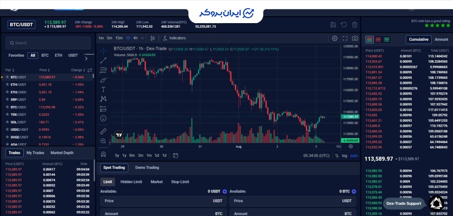Viewport: 453px width, 216px height.
Task: Show only sell orders in order book
Action: click(x=378, y=39)
